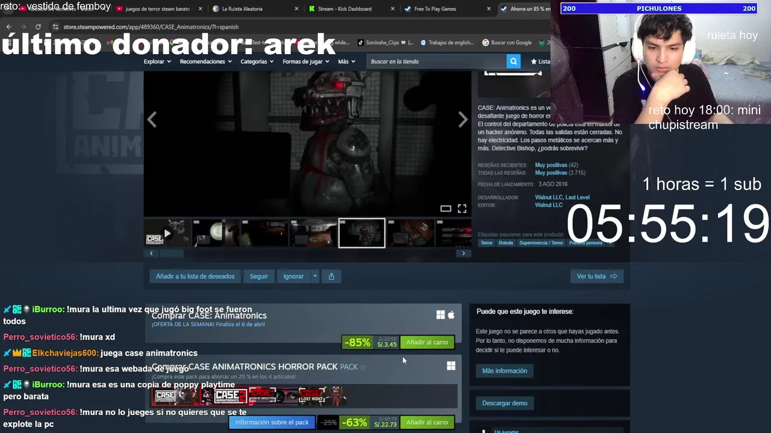Click the share icon button beside Ignorar
This screenshot has width=771, height=433.
331,276
